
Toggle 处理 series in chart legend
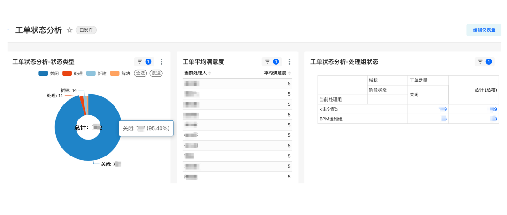pyautogui.click(x=73, y=73)
